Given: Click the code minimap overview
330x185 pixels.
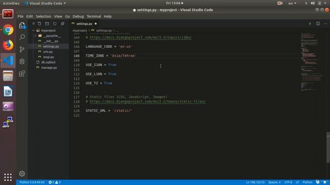Looking at the screenshot, I should point(312,62).
